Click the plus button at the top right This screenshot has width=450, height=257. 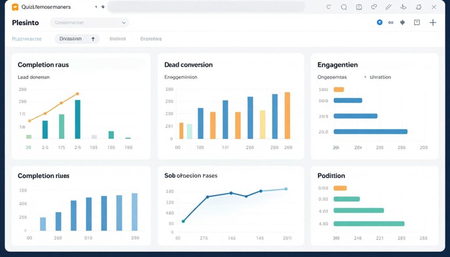coord(433,22)
